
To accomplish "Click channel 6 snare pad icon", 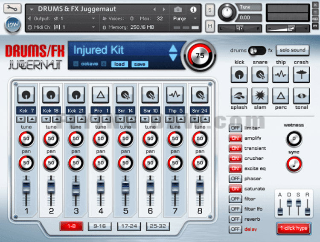I will (150, 95).
